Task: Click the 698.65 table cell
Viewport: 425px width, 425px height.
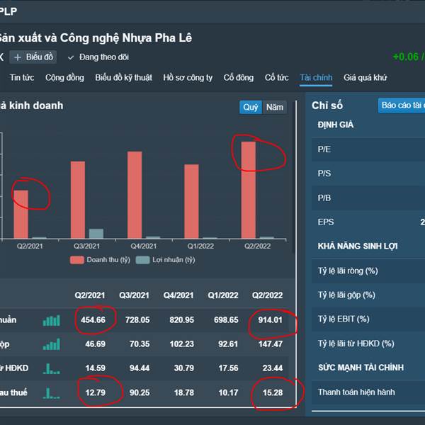Action: tap(227, 320)
